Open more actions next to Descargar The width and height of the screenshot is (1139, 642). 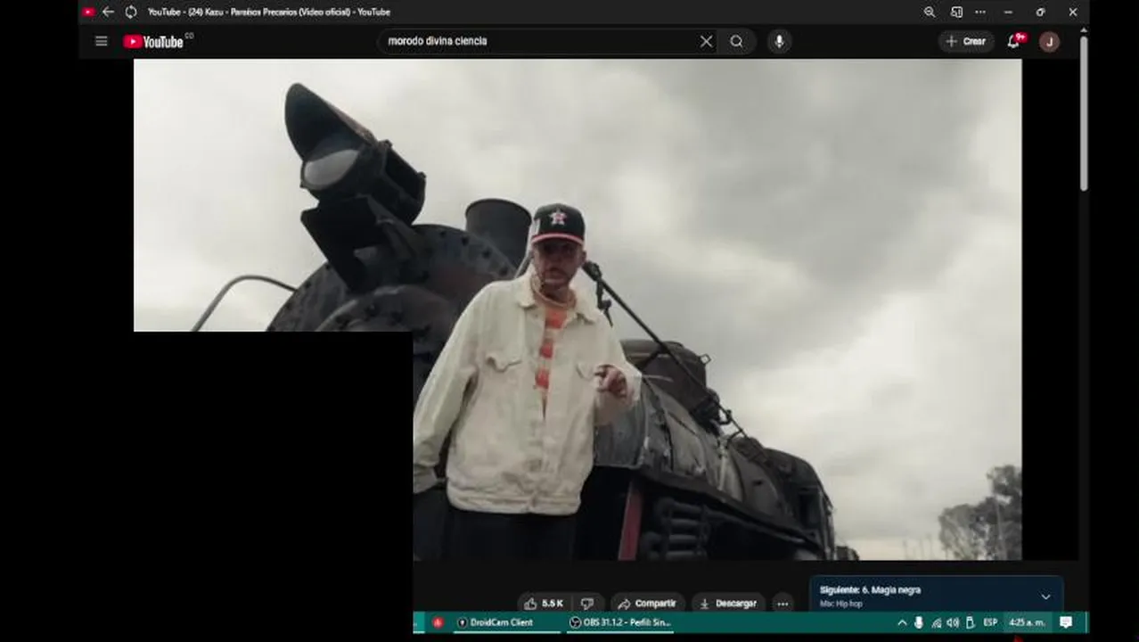pos(783,604)
